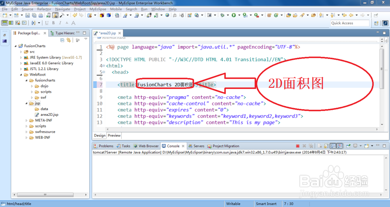
Task: Toggle Show Console on standard output change
Action: coord(333,146)
